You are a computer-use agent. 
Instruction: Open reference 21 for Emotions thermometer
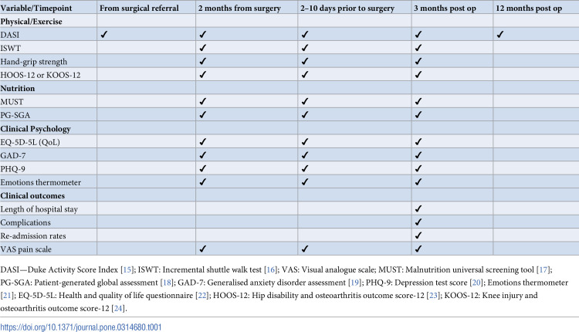tap(7, 296)
